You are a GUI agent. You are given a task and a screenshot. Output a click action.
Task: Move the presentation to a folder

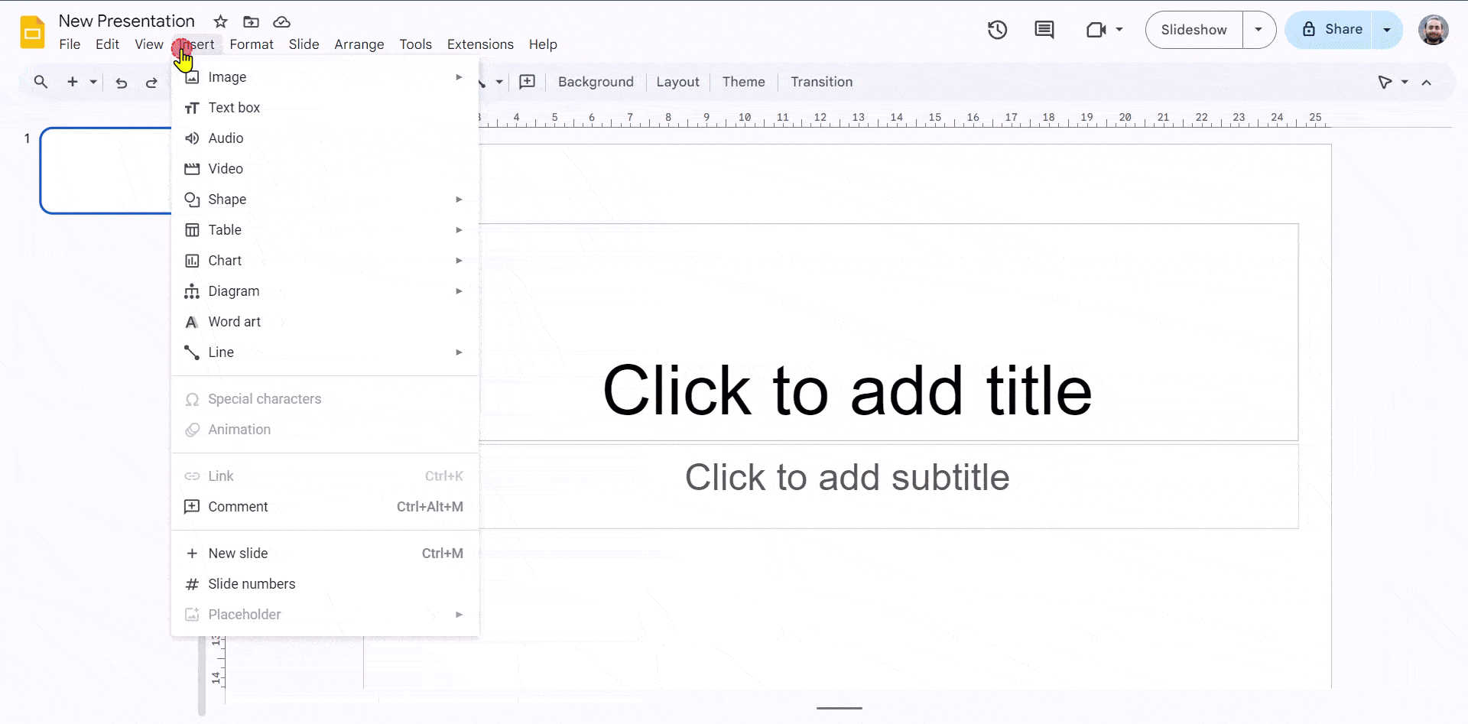click(x=251, y=21)
